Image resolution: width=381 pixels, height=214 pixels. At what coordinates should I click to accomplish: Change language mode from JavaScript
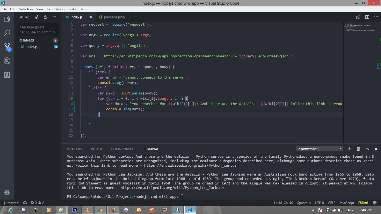coord(347,203)
